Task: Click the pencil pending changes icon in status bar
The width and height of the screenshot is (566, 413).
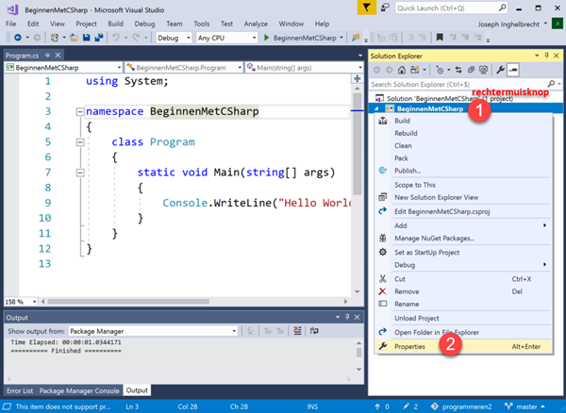Action: coord(406,406)
